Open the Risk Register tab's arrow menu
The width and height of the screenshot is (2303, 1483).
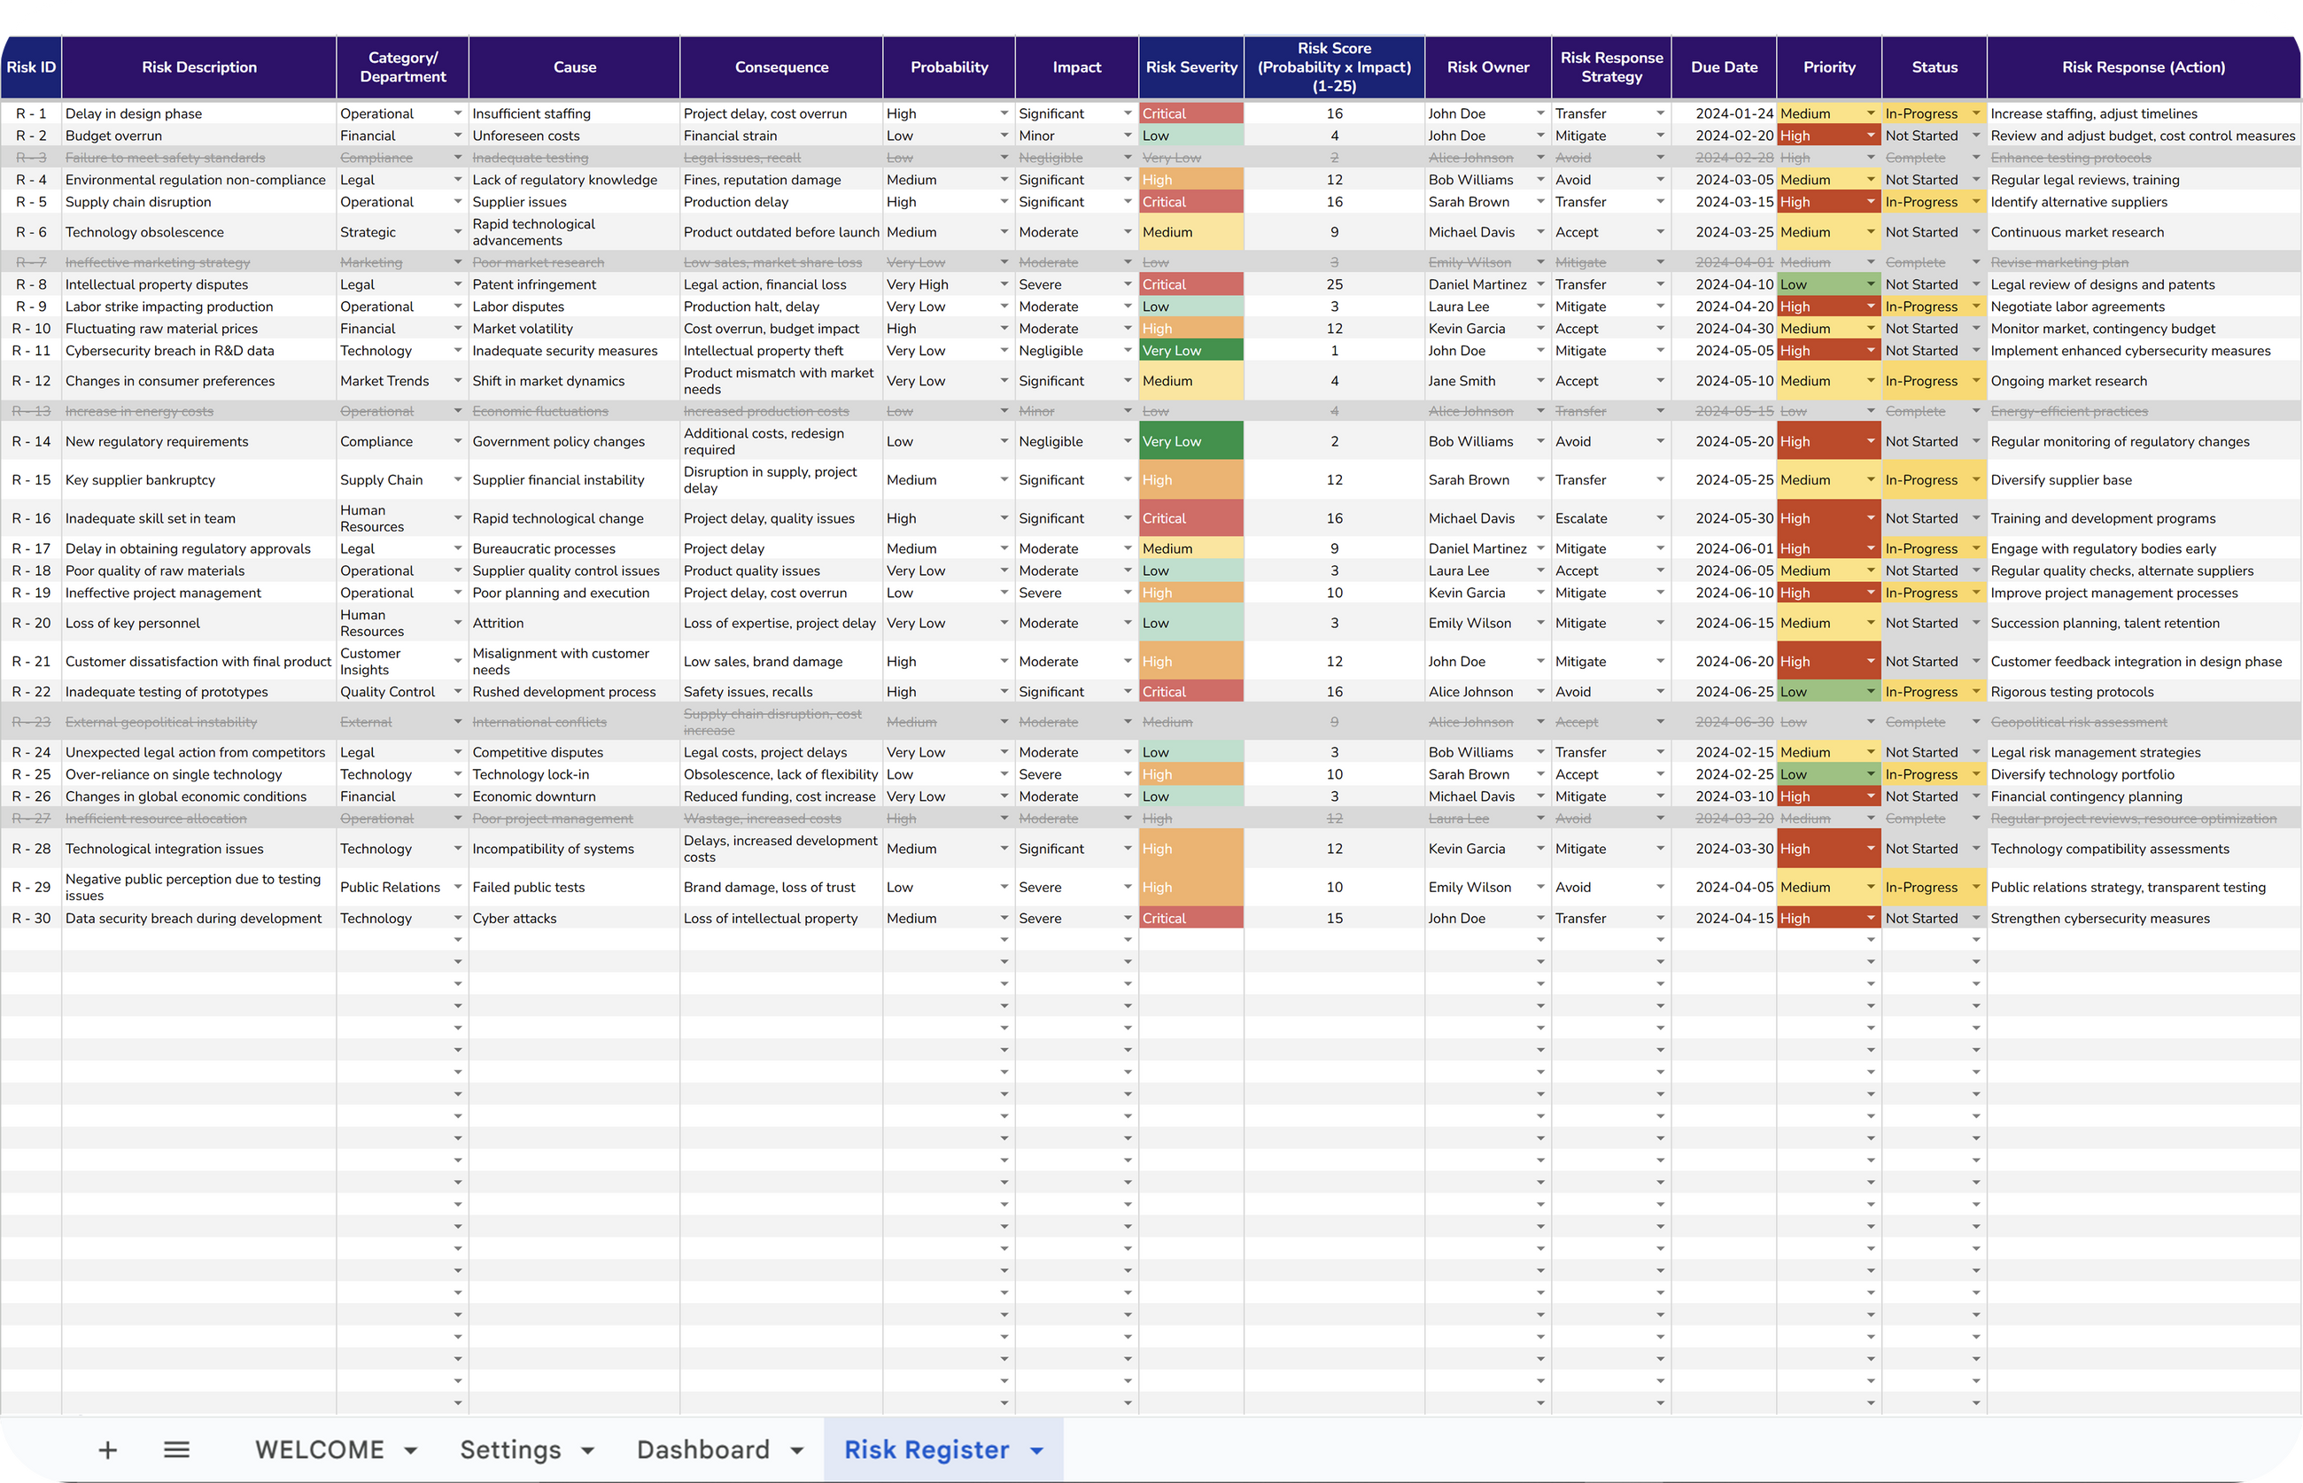click(1037, 1451)
